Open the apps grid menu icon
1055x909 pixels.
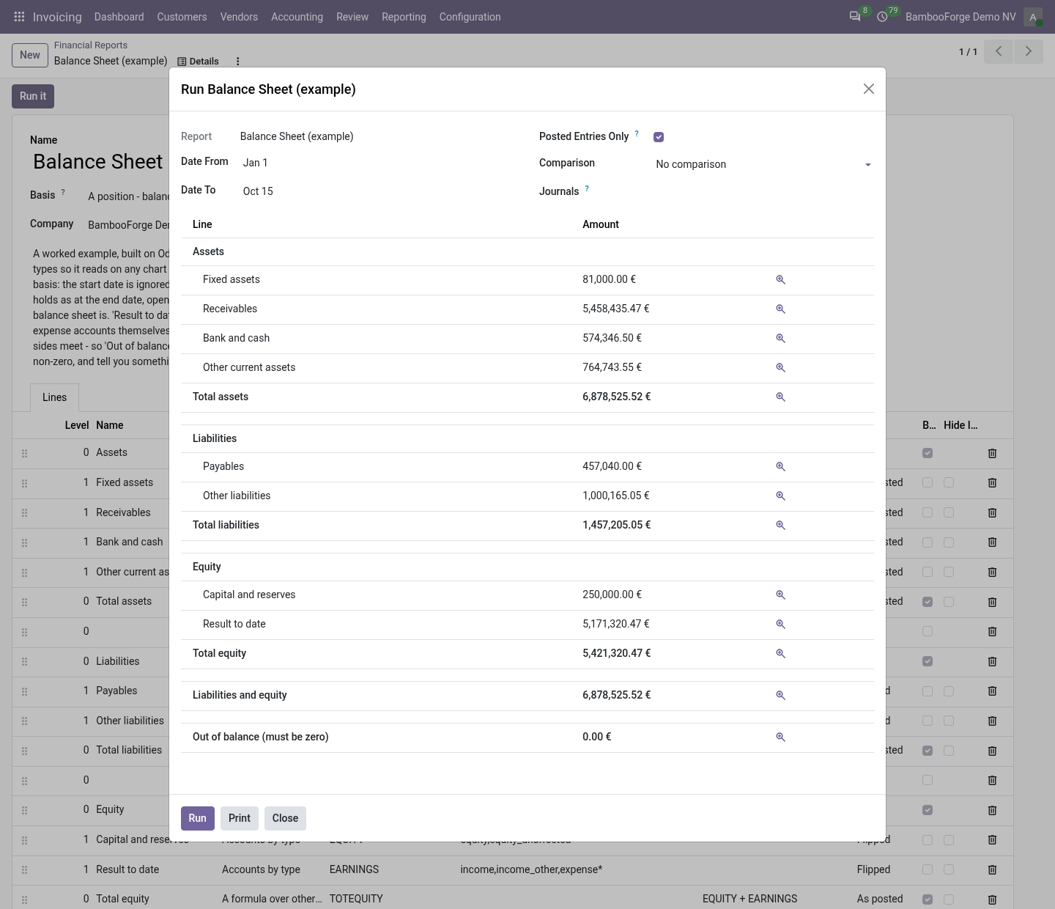click(x=20, y=16)
